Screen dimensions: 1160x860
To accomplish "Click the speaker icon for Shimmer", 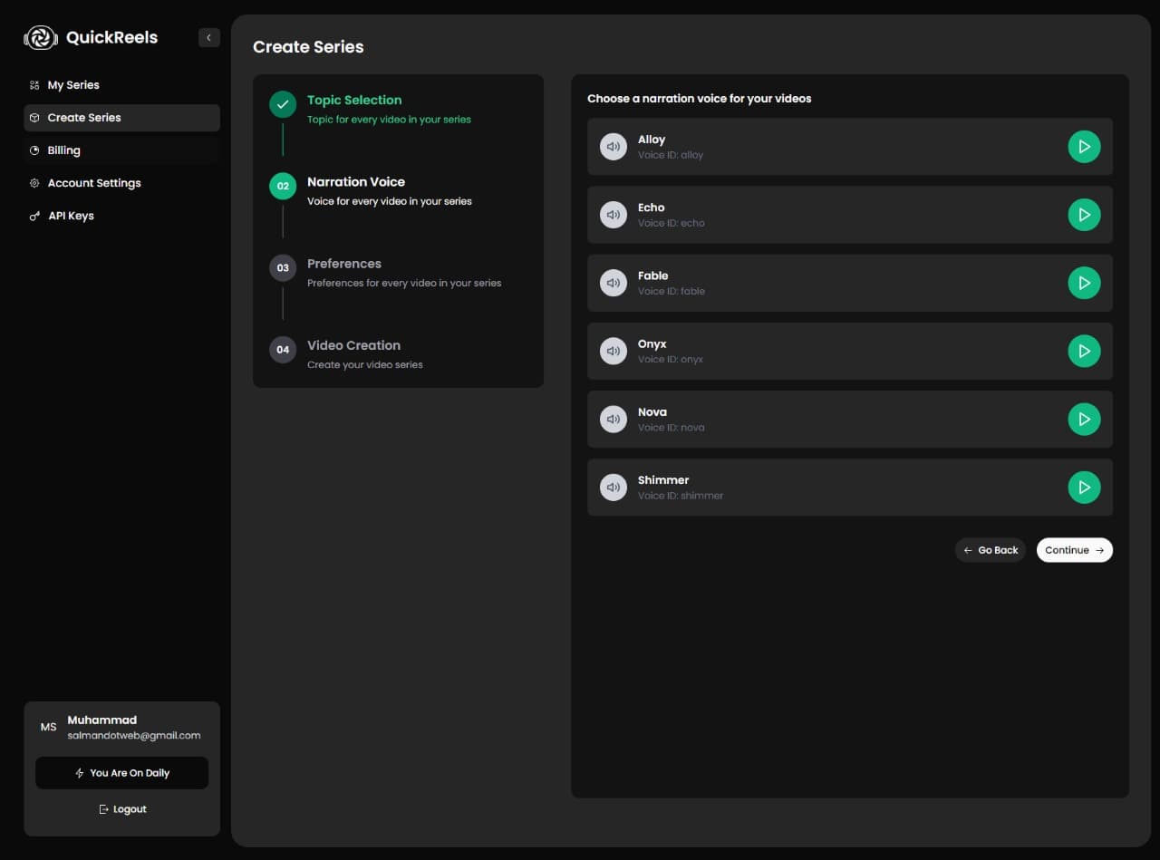I will [x=614, y=487].
